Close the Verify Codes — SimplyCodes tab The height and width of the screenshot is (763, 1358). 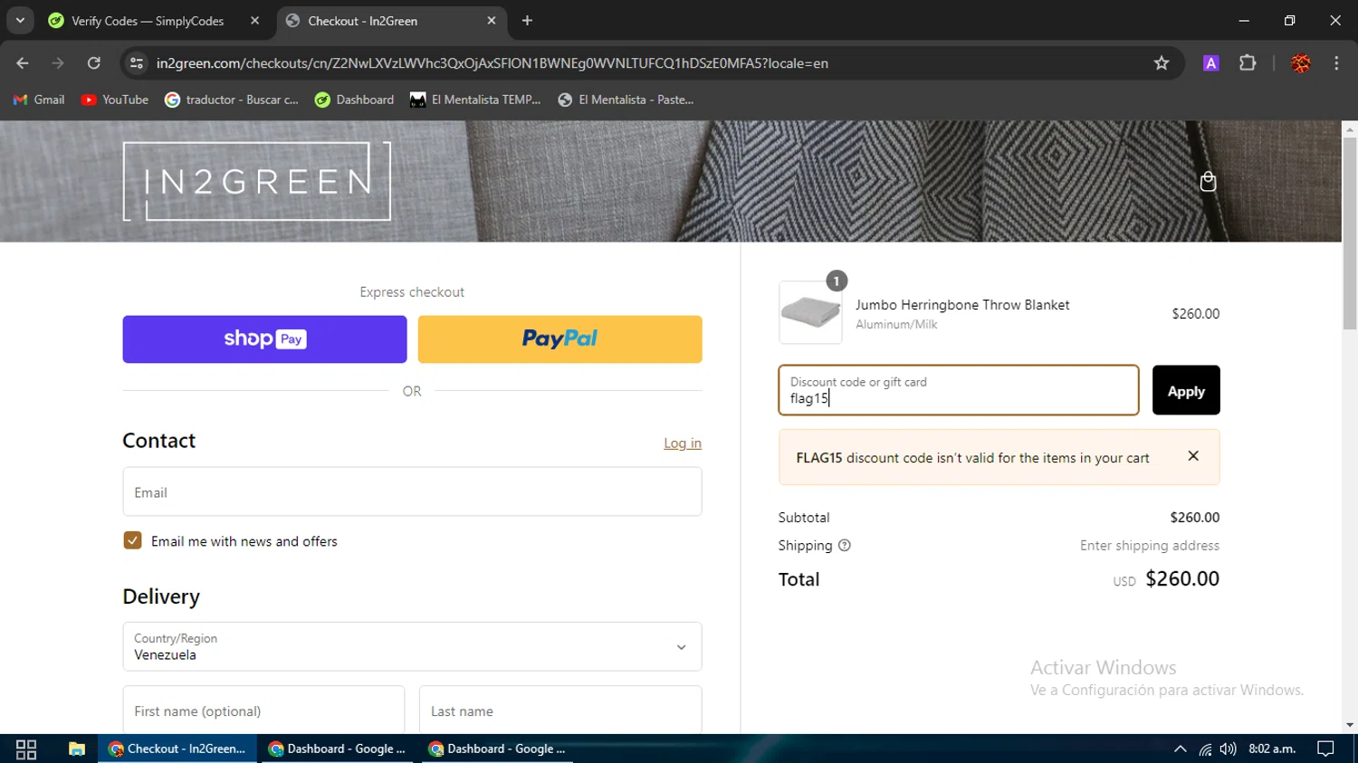point(254,21)
